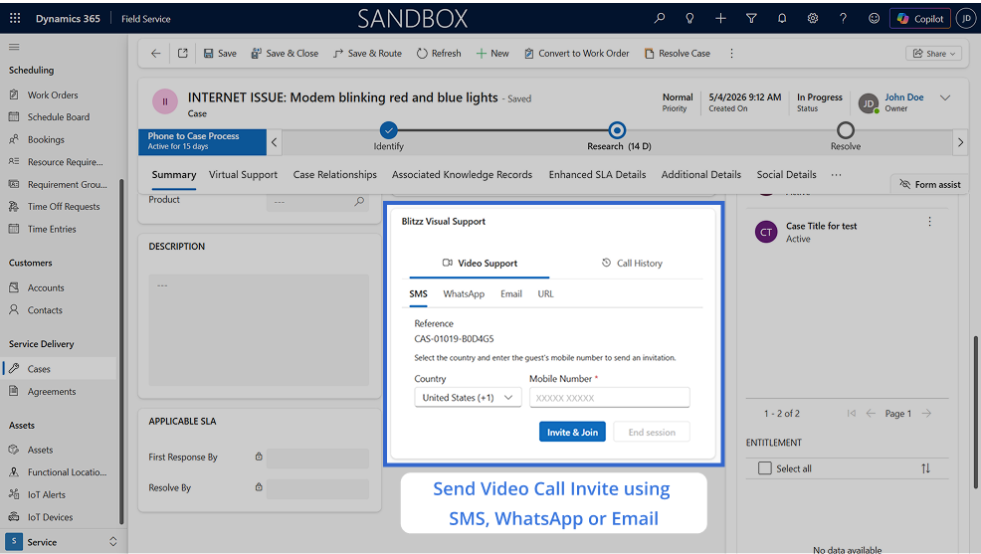Open IoT Alerts in sidebar
The width and height of the screenshot is (981, 554).
[x=47, y=494]
